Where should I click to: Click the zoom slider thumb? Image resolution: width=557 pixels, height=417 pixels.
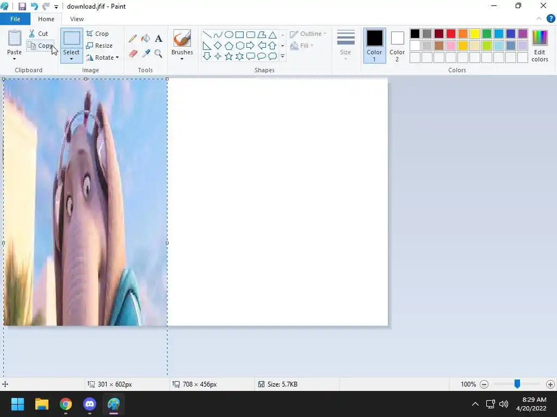coord(517,384)
